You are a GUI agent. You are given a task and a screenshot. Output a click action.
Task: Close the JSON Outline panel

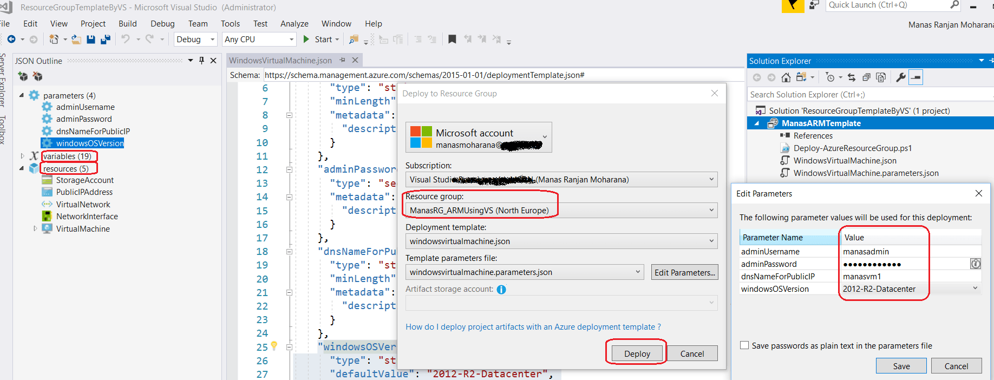(213, 61)
